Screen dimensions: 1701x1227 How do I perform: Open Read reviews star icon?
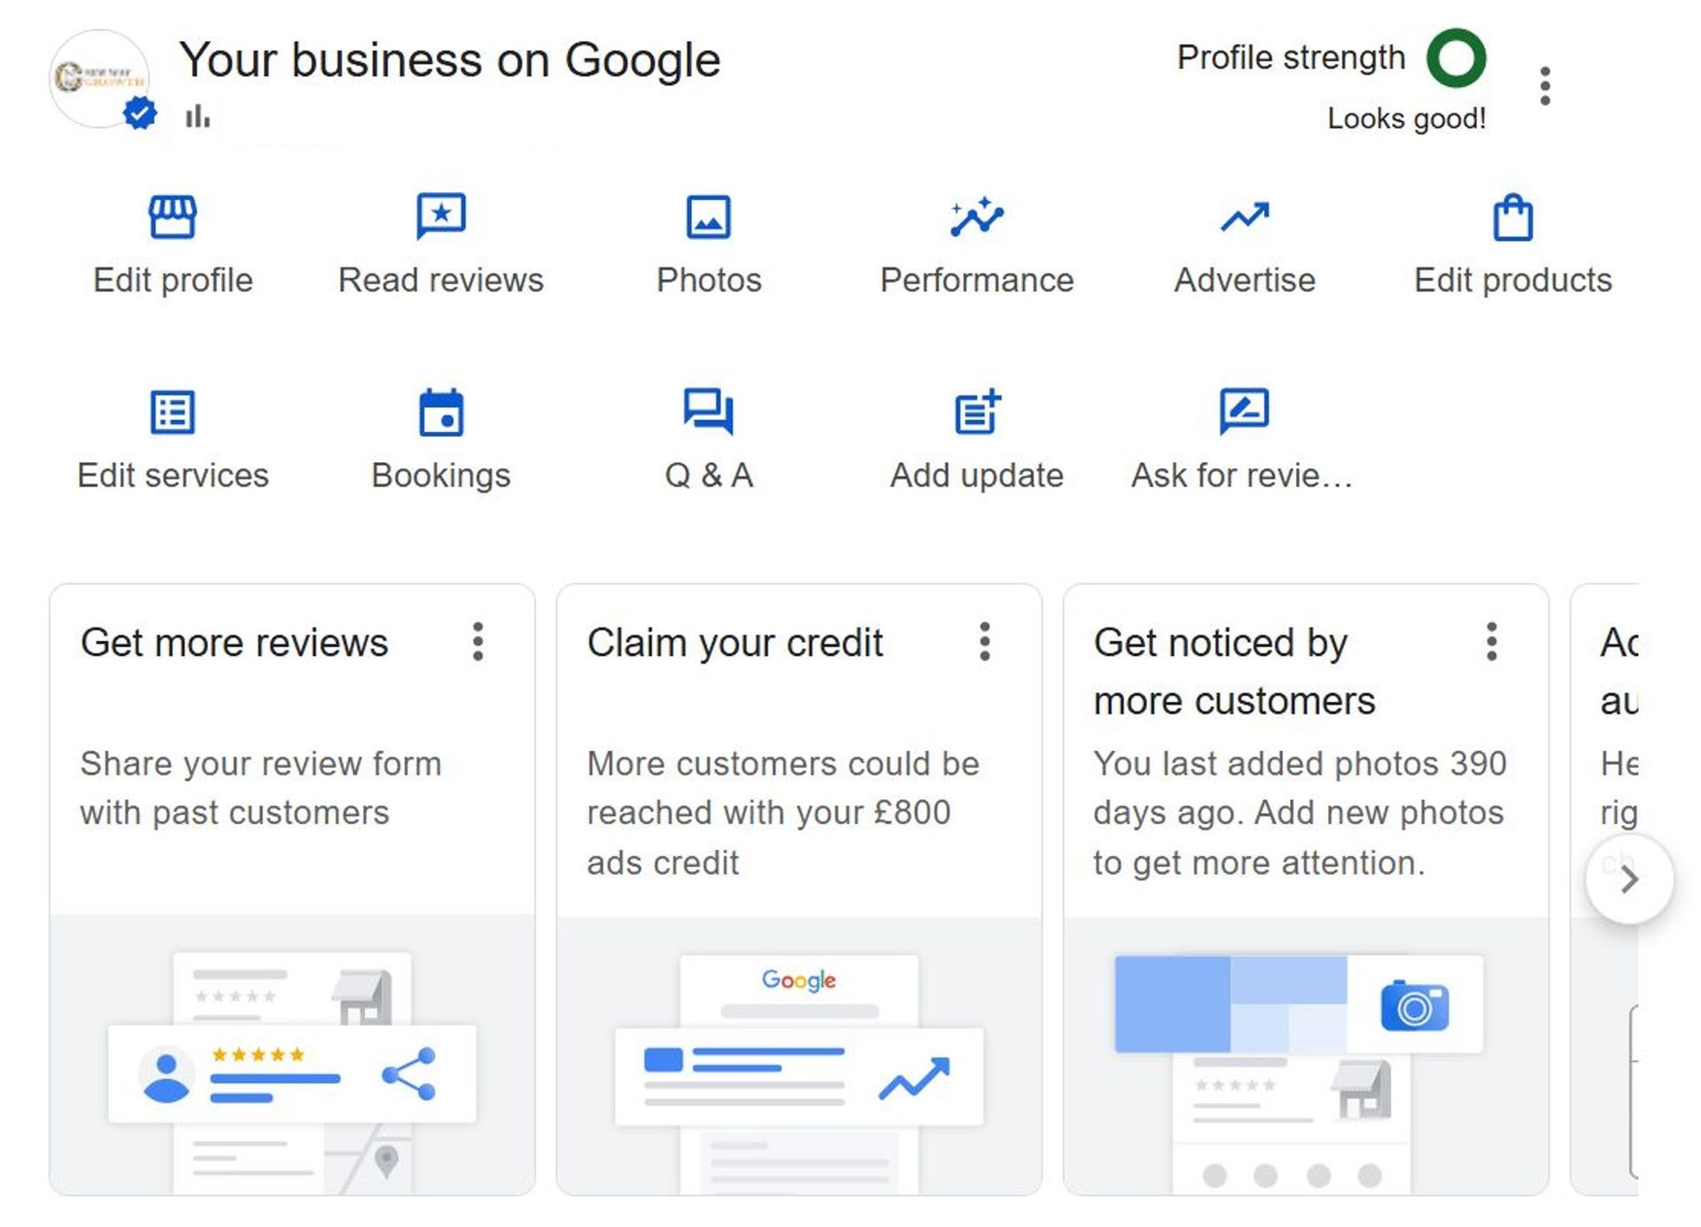[x=441, y=217]
